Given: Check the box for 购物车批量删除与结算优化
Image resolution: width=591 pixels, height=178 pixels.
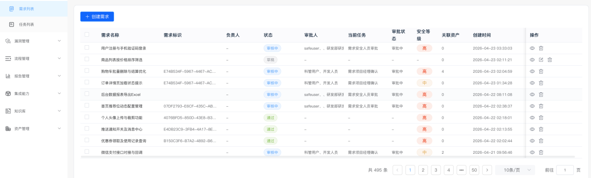Looking at the screenshot, I should pos(87,71).
